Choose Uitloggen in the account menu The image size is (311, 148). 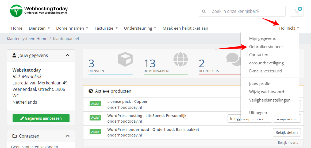click(x=258, y=112)
